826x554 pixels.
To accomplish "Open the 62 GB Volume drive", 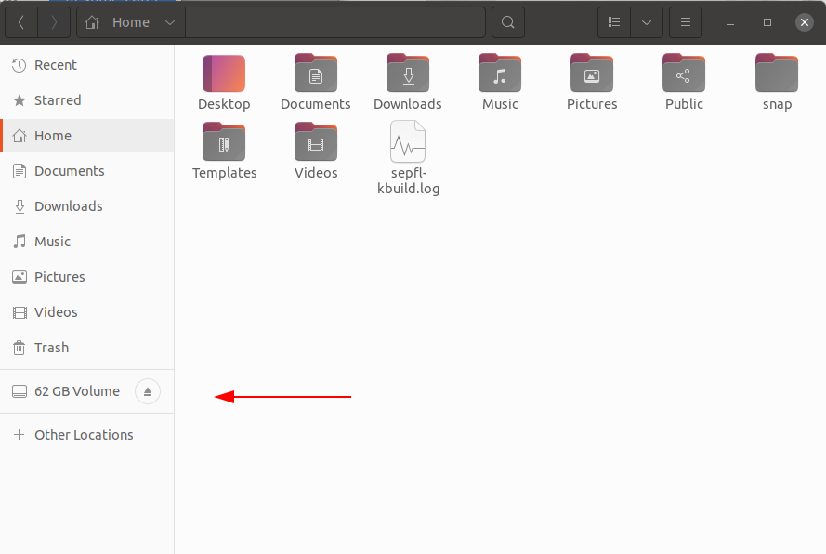I will pyautogui.click(x=76, y=391).
